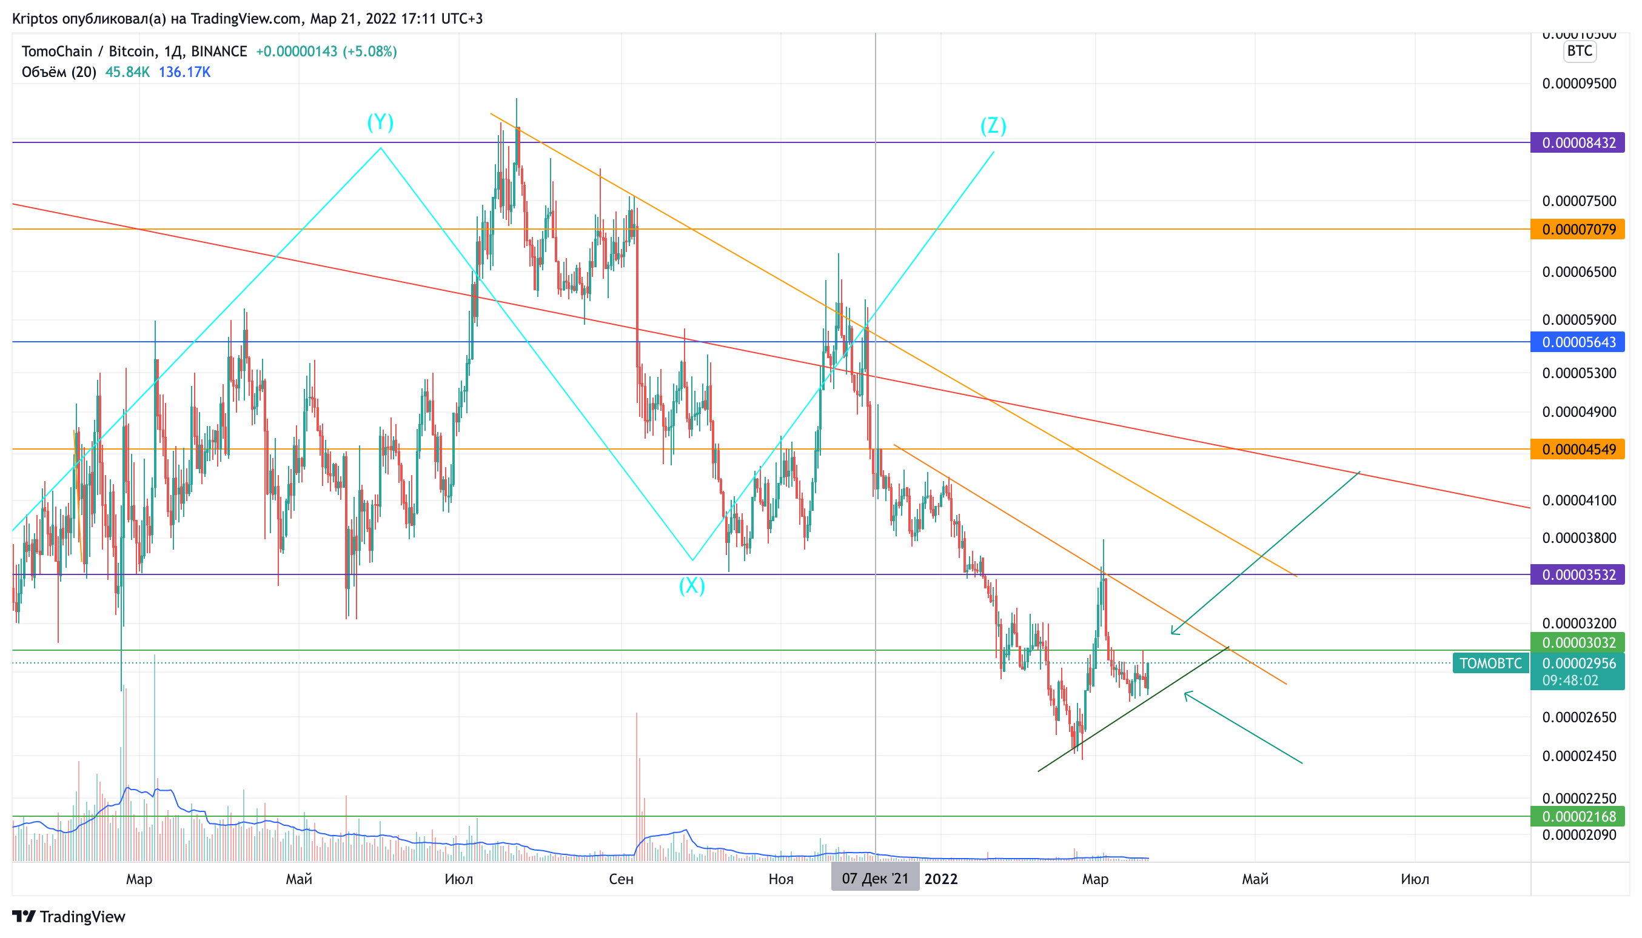The height and width of the screenshot is (938, 1642).
Task: Click the +5.08% price change text
Action: click(369, 52)
